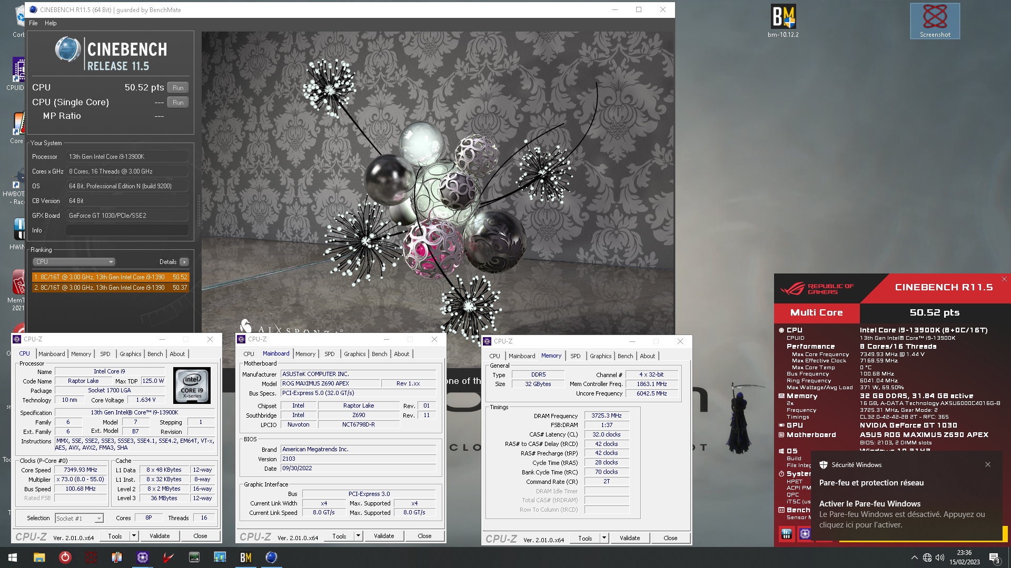Open Mainboard tab in CPU-tab CPU-Z window
The width and height of the screenshot is (1011, 568).
pyautogui.click(x=52, y=354)
